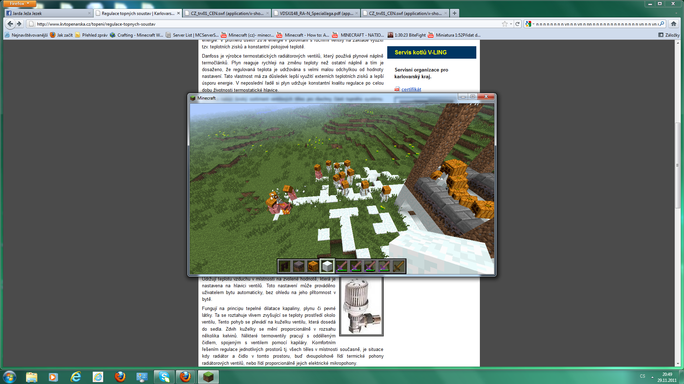The image size is (684, 384).
Task: Go back with the Firefox back arrow
Action: [10, 24]
